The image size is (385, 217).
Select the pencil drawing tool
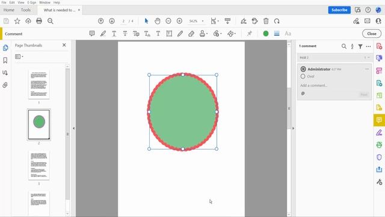[x=180, y=34]
